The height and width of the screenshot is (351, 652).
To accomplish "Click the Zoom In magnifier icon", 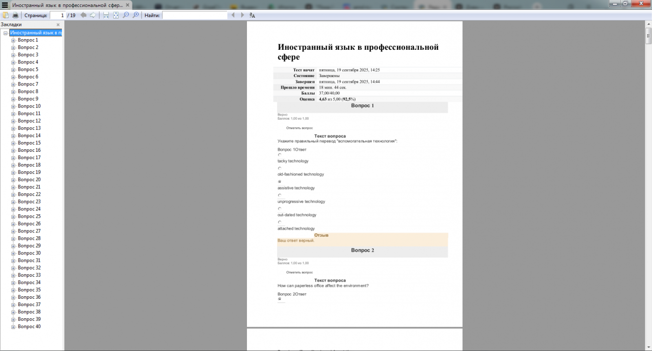I will (x=136, y=15).
